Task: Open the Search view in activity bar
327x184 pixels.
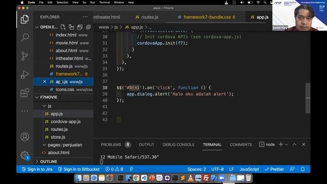Action: [25, 37]
